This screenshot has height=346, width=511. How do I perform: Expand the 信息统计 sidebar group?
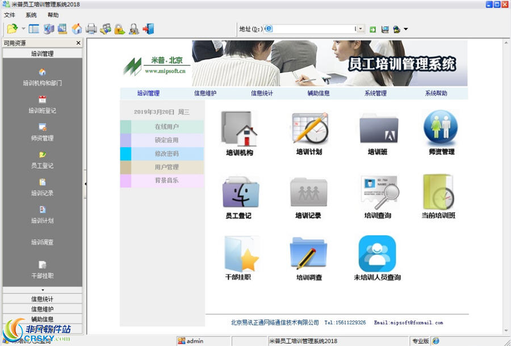(43, 299)
